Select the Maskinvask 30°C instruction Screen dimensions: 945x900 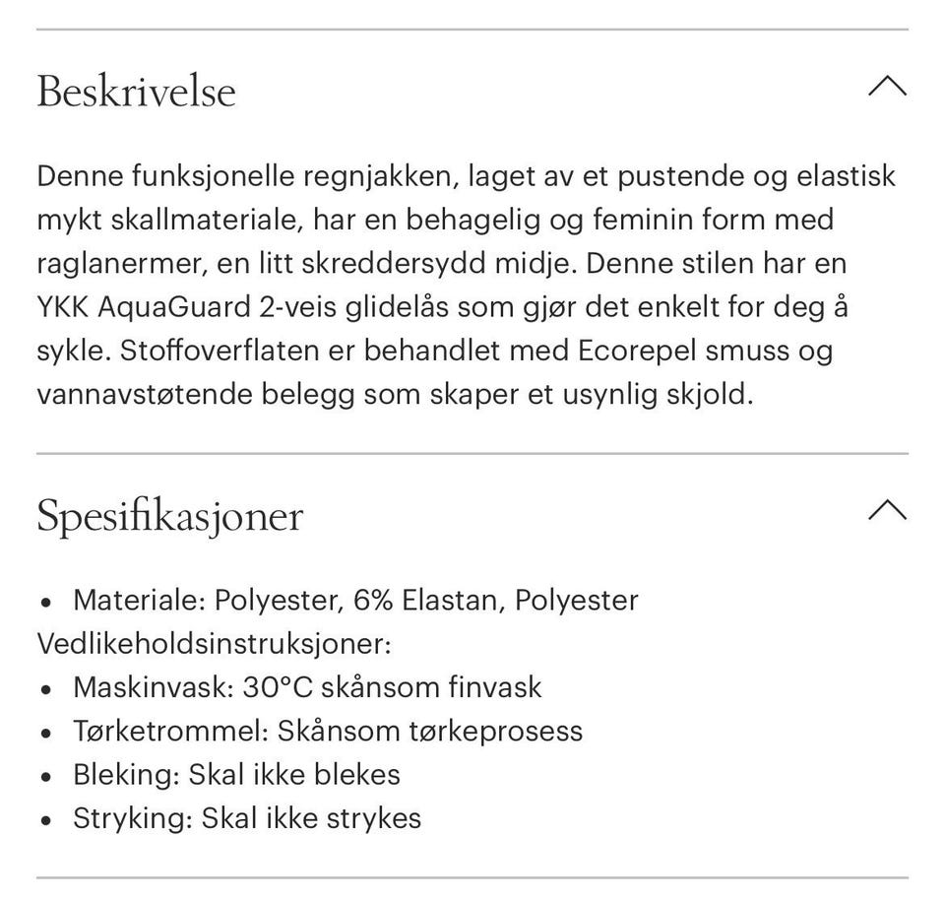307,688
